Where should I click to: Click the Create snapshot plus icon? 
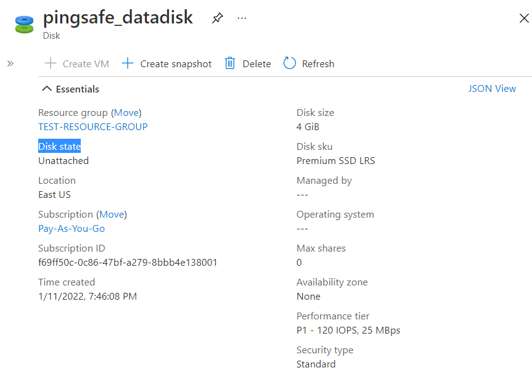tap(128, 64)
